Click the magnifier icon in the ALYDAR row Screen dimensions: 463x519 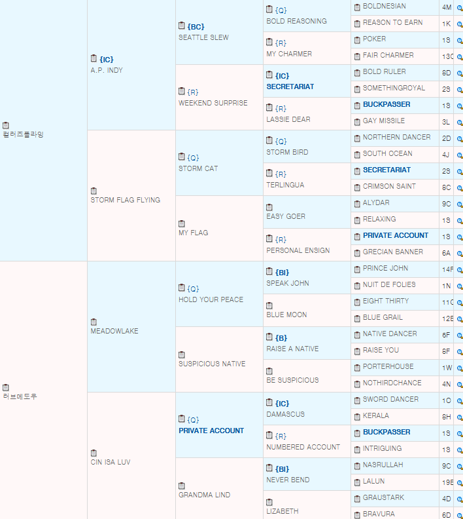point(459,204)
